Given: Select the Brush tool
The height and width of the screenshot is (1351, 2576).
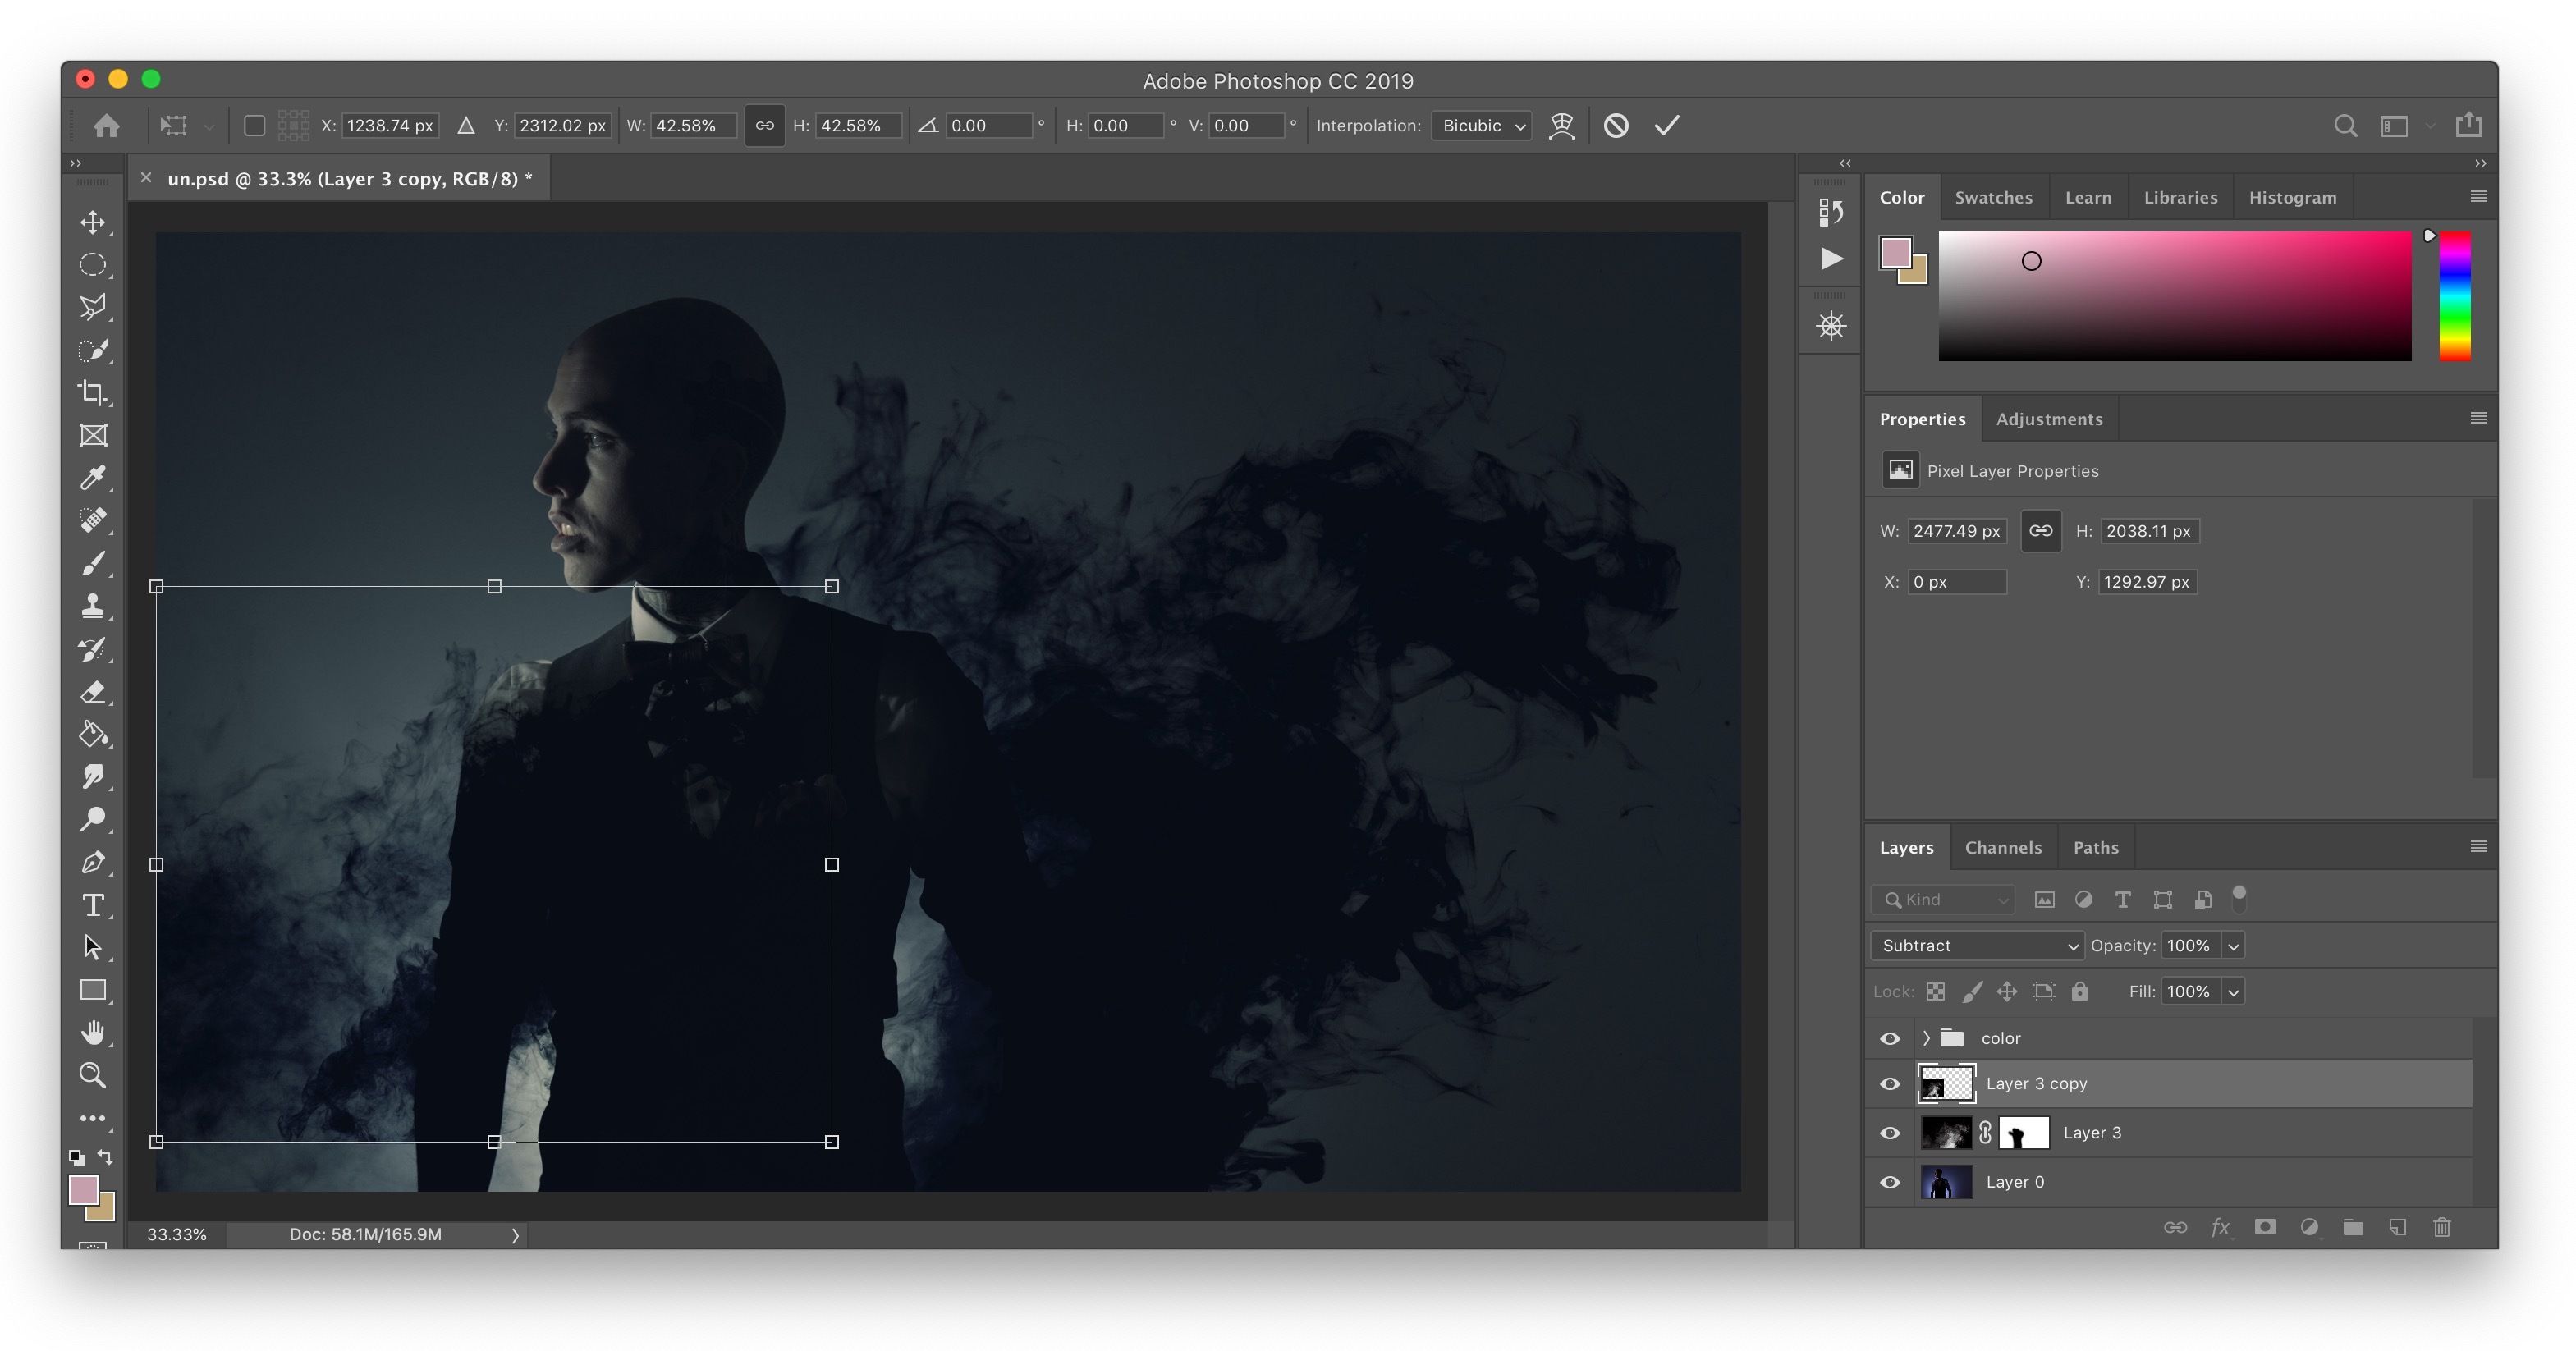Looking at the screenshot, I should click(x=94, y=562).
